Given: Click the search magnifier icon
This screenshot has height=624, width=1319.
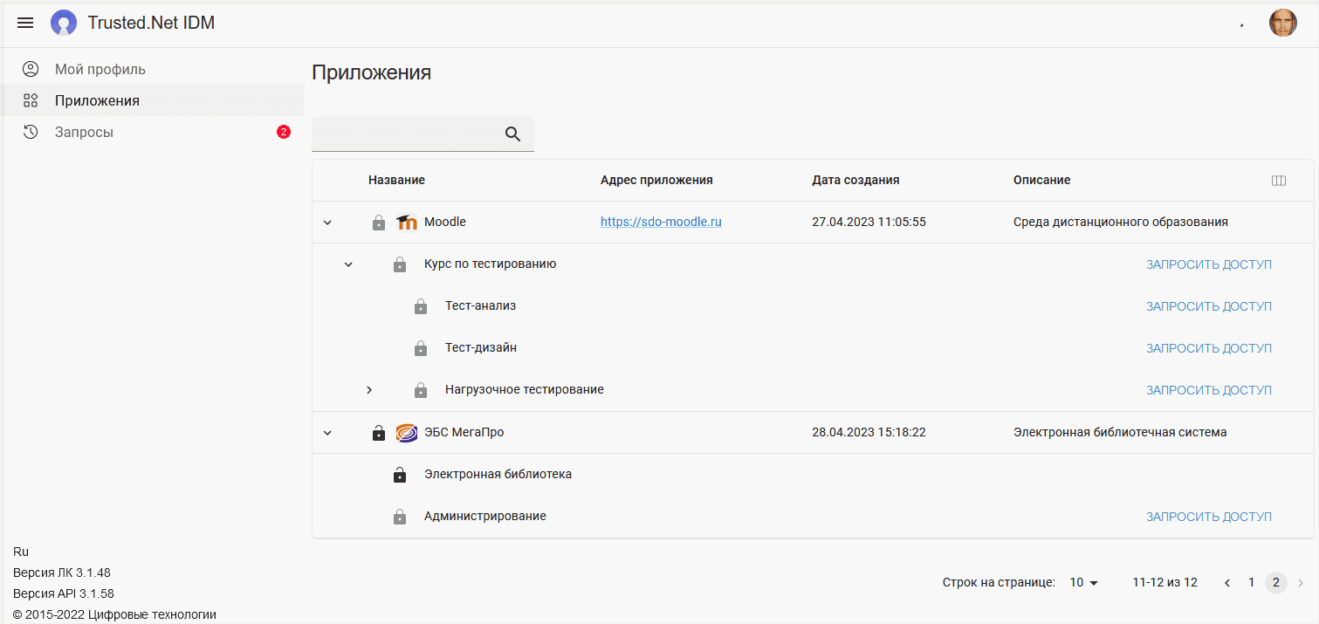Looking at the screenshot, I should click(512, 134).
